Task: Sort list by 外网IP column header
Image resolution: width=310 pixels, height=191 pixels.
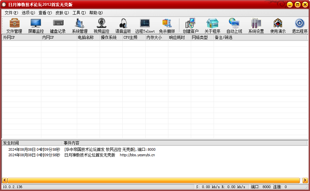Action: point(21,37)
